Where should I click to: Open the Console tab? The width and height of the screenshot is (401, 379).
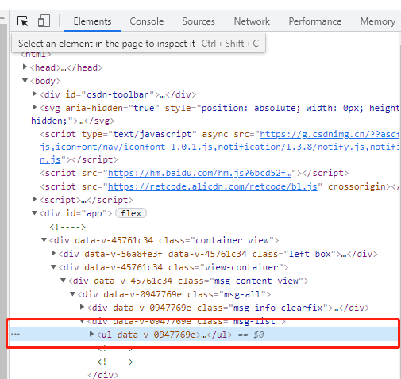tap(147, 21)
